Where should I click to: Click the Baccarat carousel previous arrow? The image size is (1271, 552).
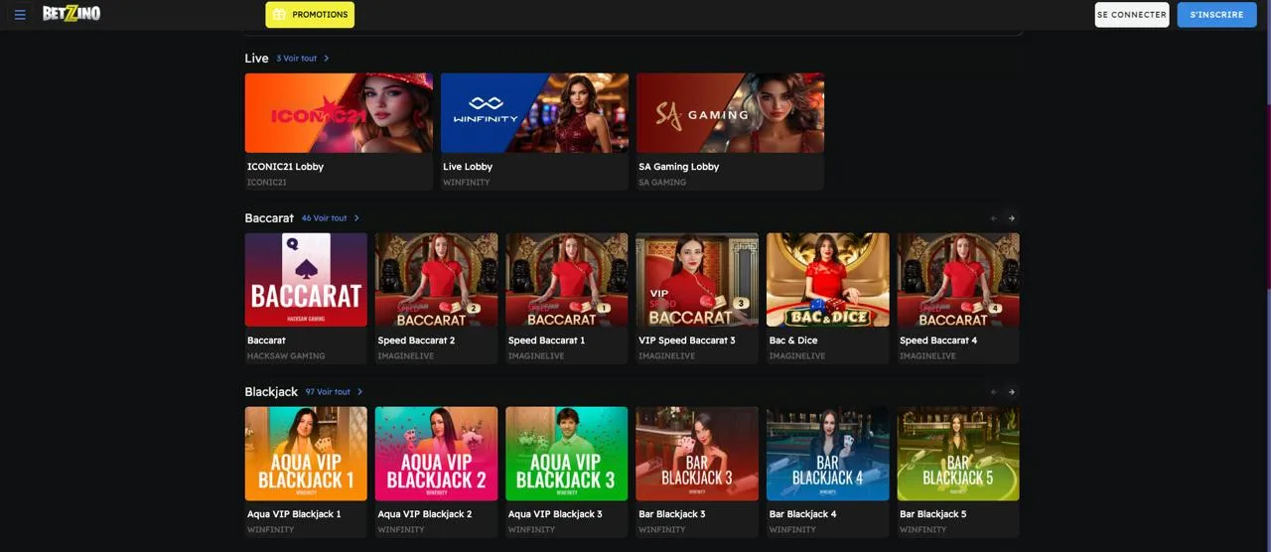coord(994,218)
